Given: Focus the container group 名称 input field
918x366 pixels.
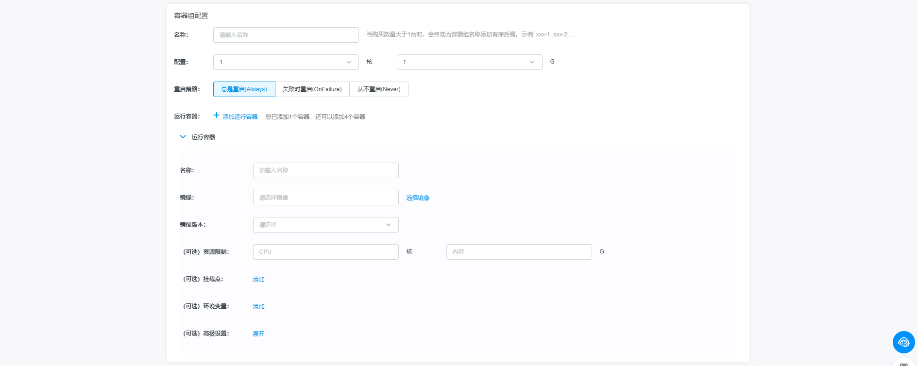Looking at the screenshot, I should (286, 35).
